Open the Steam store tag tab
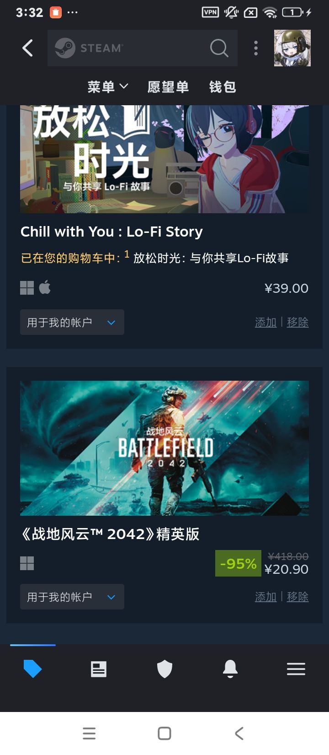The height and width of the screenshot is (755, 329). tap(32, 669)
